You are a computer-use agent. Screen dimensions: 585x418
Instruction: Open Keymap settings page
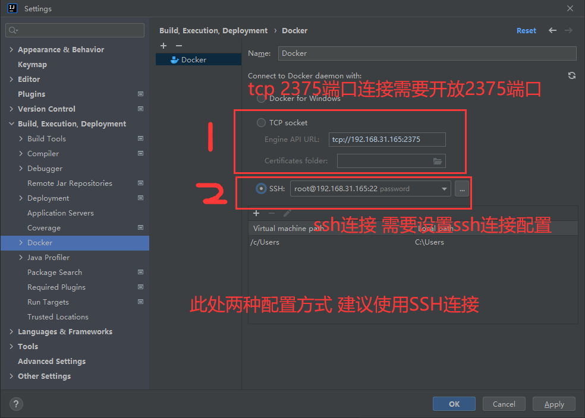coord(33,65)
